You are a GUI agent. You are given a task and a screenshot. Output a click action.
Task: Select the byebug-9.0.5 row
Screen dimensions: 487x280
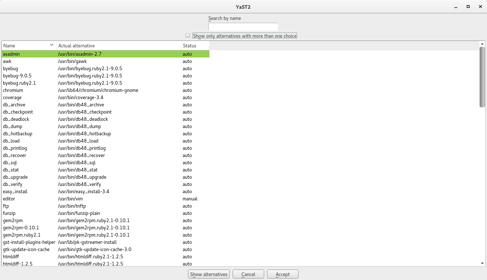pyautogui.click(x=105, y=76)
